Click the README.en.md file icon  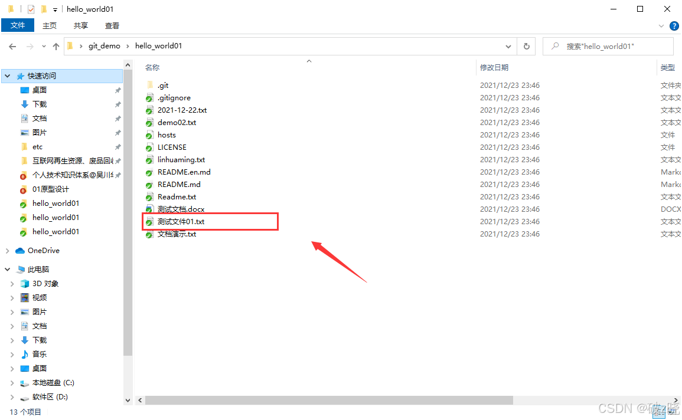(149, 172)
